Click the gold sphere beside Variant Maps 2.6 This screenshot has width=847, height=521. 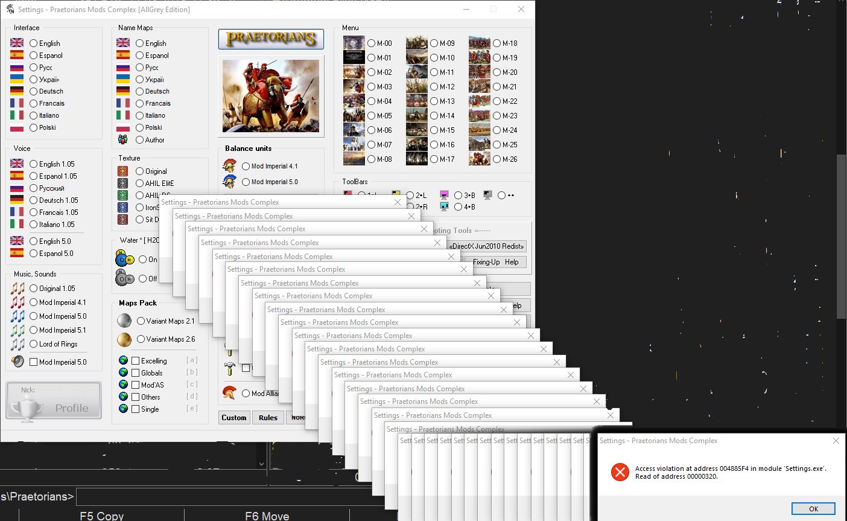pos(124,339)
